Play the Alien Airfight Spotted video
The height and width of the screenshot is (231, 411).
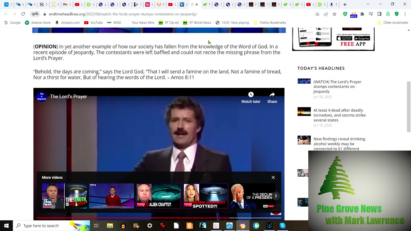206,196
